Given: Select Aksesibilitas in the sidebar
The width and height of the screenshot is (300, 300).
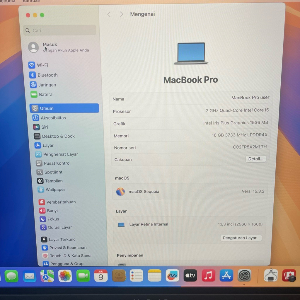Looking at the screenshot, I should [49, 118].
